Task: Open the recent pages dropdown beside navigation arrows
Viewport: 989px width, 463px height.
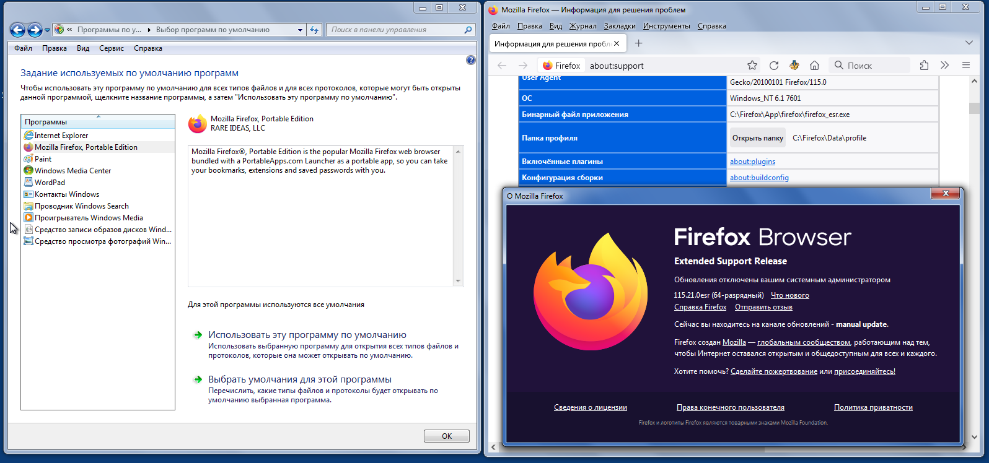Action: pyautogui.click(x=47, y=30)
